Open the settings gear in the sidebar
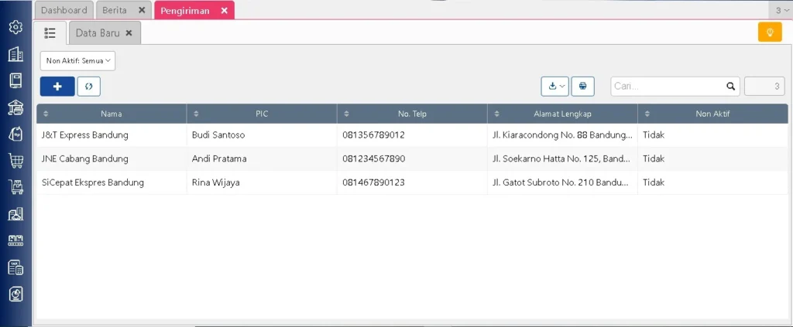The image size is (793, 327). (x=16, y=27)
